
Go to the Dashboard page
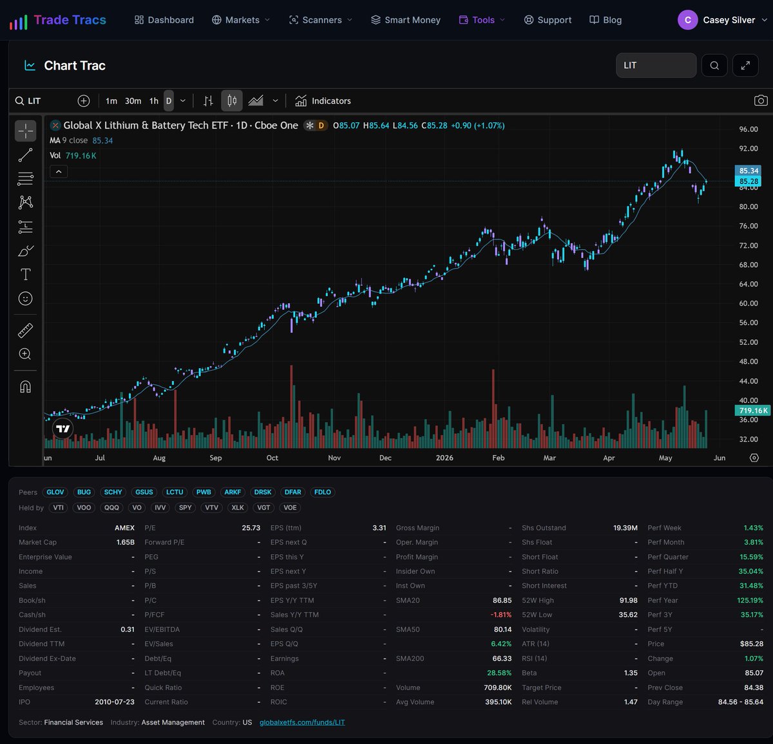pos(164,20)
